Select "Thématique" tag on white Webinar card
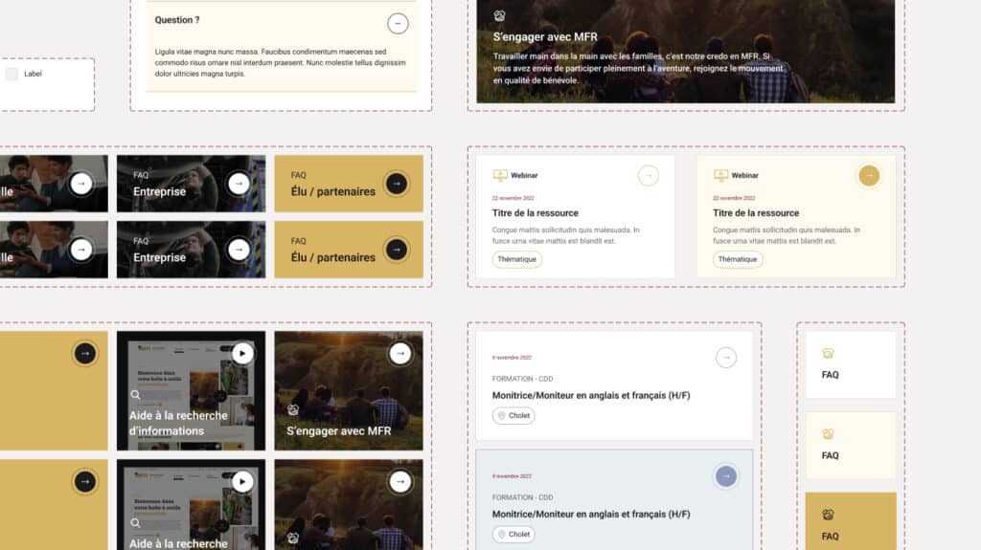Screen dimensions: 981x550 516,259
